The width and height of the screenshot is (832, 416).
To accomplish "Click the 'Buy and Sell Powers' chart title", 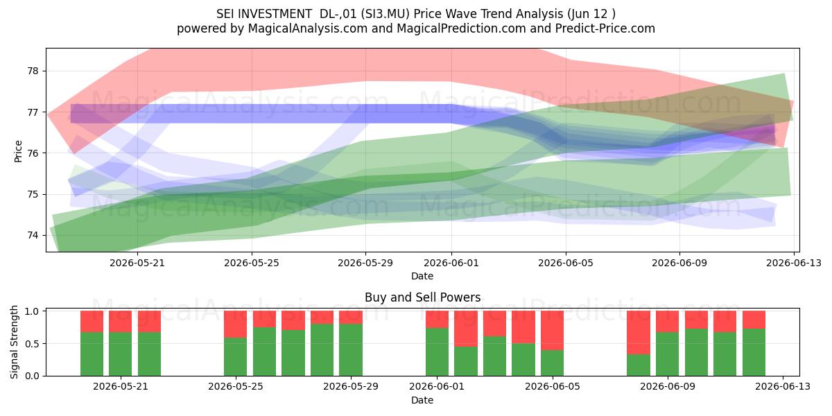I will click(422, 297).
